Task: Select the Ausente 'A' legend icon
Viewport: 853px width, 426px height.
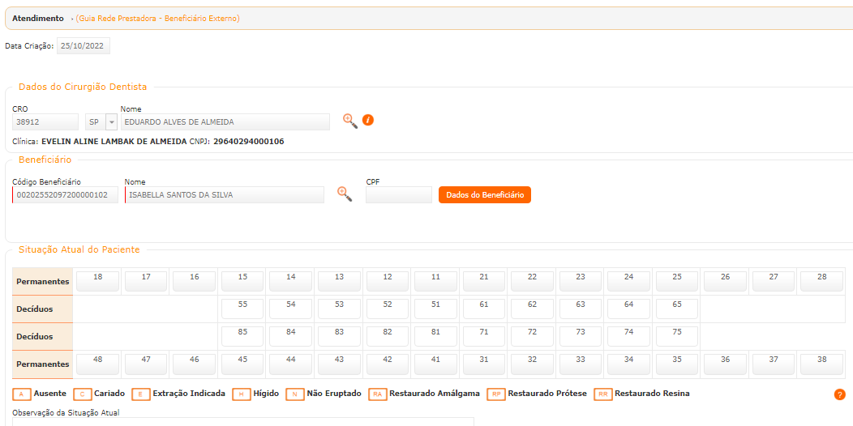Action: click(23, 394)
